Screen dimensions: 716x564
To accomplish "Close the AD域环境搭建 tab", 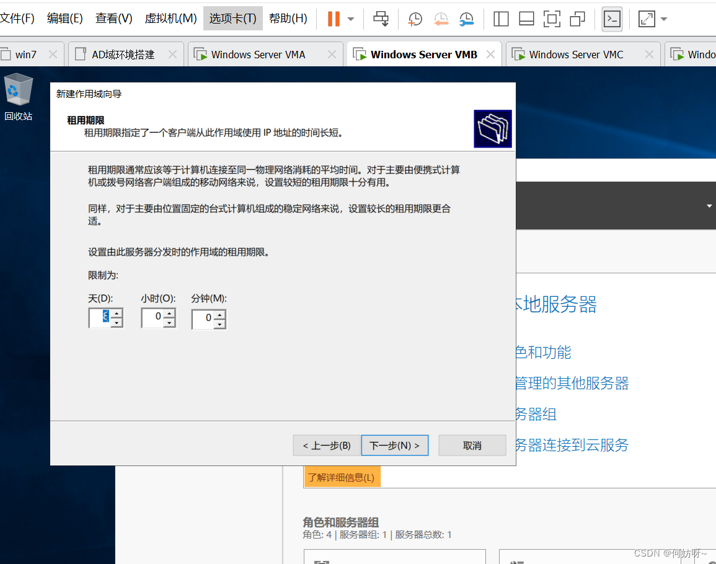I will pos(173,55).
